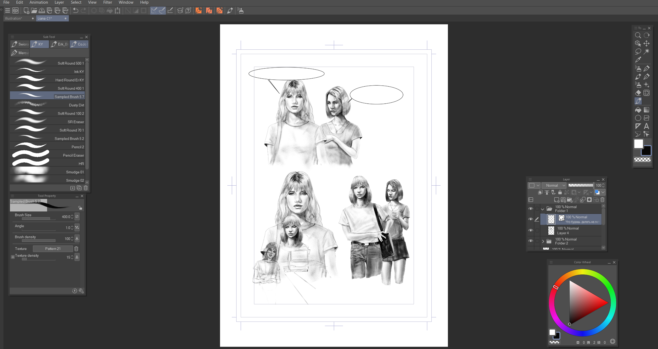The width and height of the screenshot is (658, 349).
Task: Click the Pattern 21 texture button
Action: [x=53, y=249]
